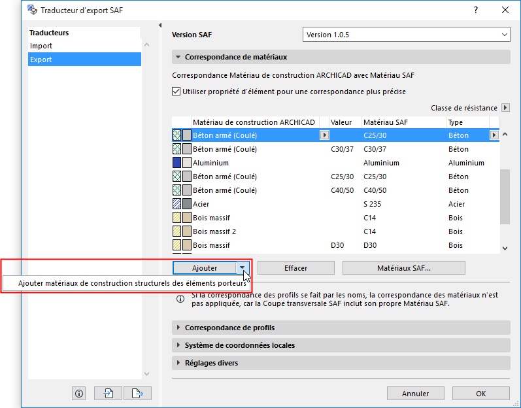The height and width of the screenshot is (408, 521).
Task: Click the tan color swatch of Bois massif 2
Action: 187,231
